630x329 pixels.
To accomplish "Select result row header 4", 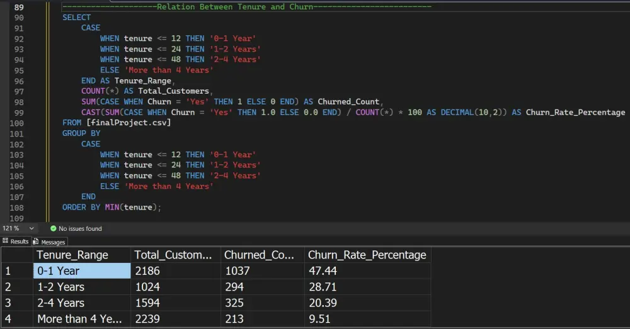I will [17, 319].
